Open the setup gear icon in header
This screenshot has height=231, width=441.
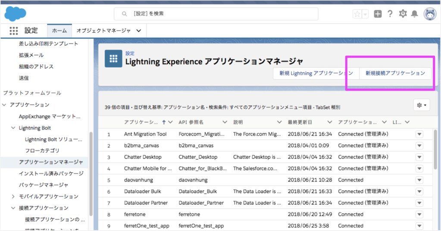coord(403,13)
